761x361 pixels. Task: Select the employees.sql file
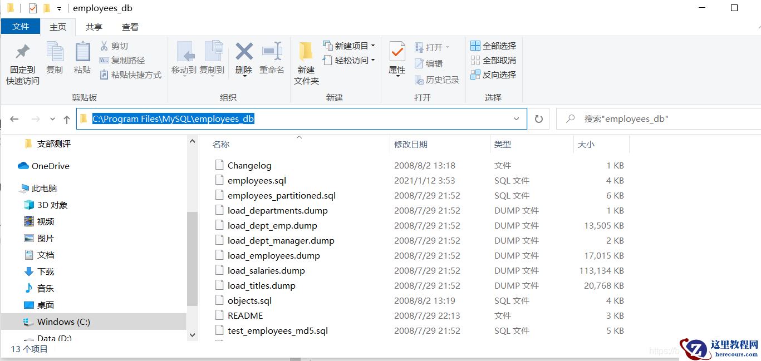(257, 180)
